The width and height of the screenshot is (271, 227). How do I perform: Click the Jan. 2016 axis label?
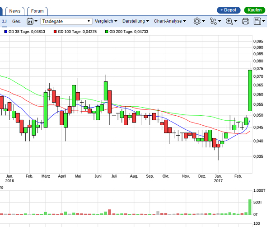pos(9,179)
